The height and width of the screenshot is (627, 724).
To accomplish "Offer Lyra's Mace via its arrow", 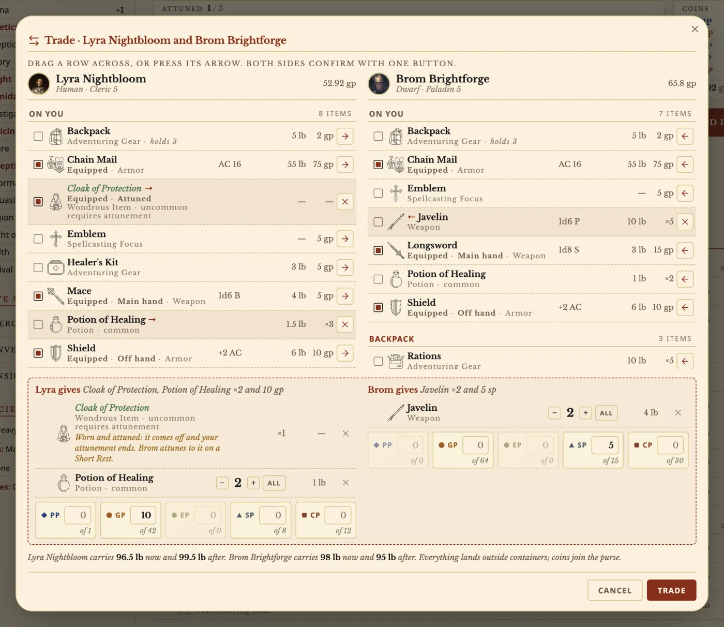I will [x=345, y=296].
